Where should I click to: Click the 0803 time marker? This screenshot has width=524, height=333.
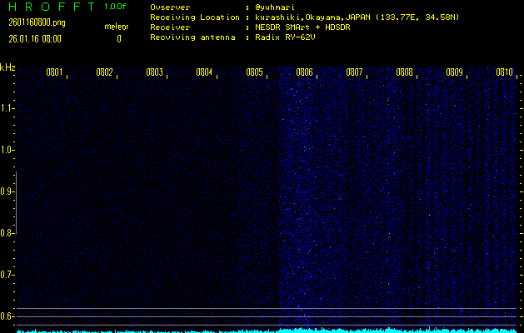click(x=155, y=72)
